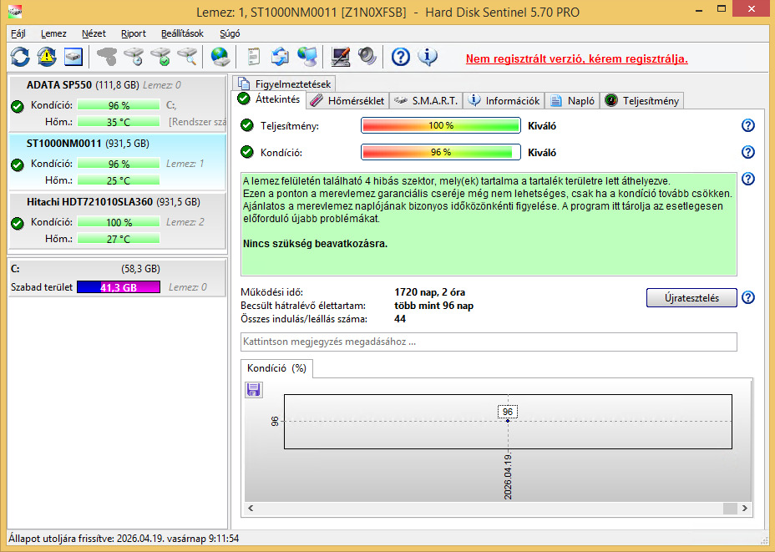Open the Nézet menu
The height and width of the screenshot is (552, 775).
[x=94, y=33]
